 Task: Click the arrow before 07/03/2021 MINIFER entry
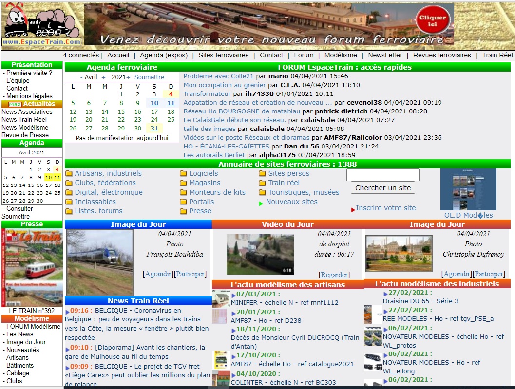coord(233,296)
